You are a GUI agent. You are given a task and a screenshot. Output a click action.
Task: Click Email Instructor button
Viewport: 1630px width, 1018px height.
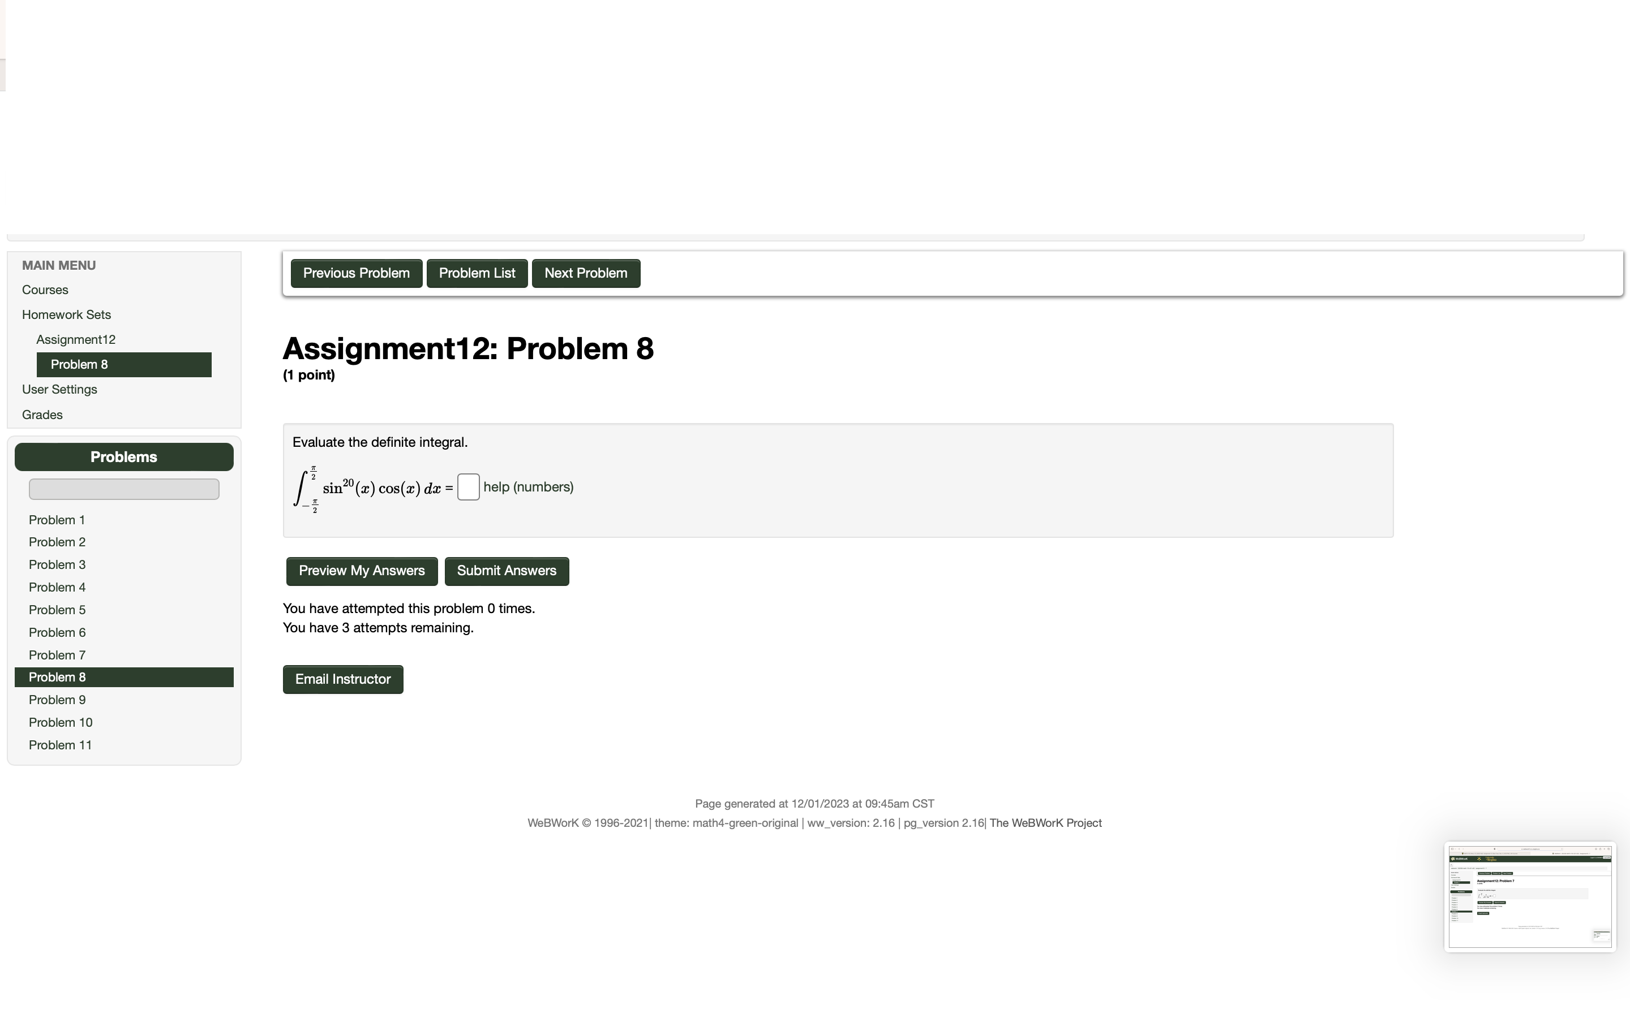[x=343, y=679]
